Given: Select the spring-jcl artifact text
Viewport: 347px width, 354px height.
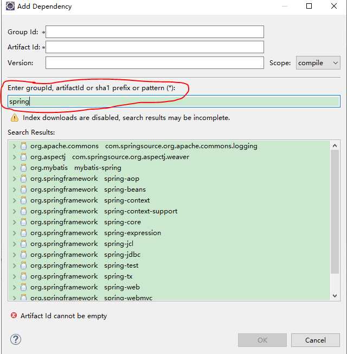Looking at the screenshot, I should (119, 244).
